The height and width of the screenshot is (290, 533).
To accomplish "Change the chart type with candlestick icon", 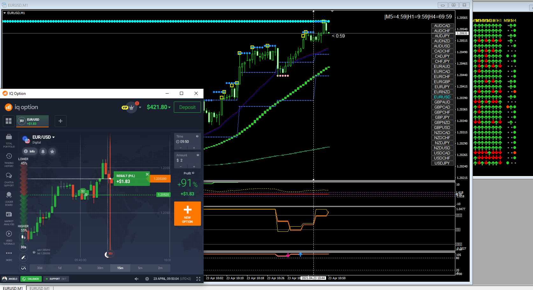I will coord(23,237).
